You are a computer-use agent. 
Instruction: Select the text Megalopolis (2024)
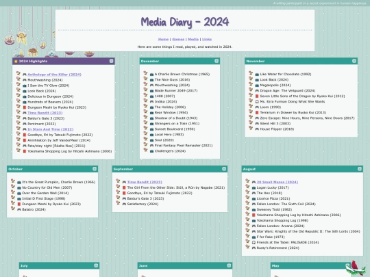(275, 85)
